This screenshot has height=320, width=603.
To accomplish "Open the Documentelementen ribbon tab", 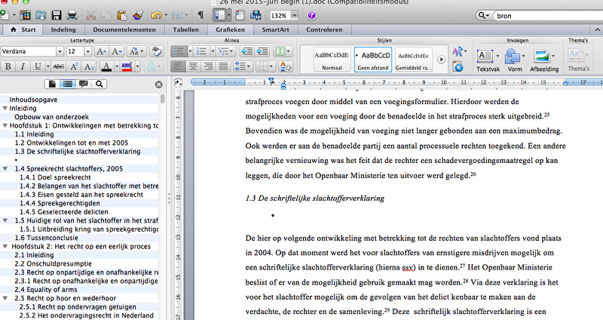I will click(x=124, y=30).
